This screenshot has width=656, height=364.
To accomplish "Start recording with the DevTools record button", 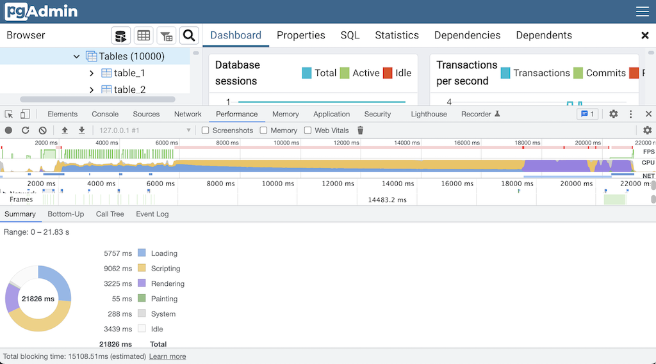I will pos(9,131).
